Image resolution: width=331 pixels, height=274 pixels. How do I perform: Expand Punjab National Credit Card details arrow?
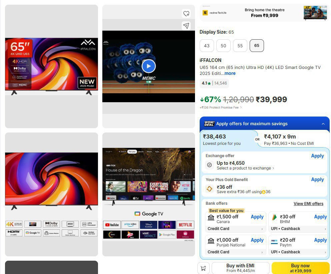(262, 252)
